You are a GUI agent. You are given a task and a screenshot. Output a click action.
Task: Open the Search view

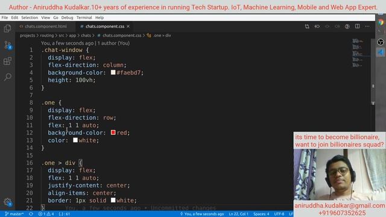(x=7, y=77)
